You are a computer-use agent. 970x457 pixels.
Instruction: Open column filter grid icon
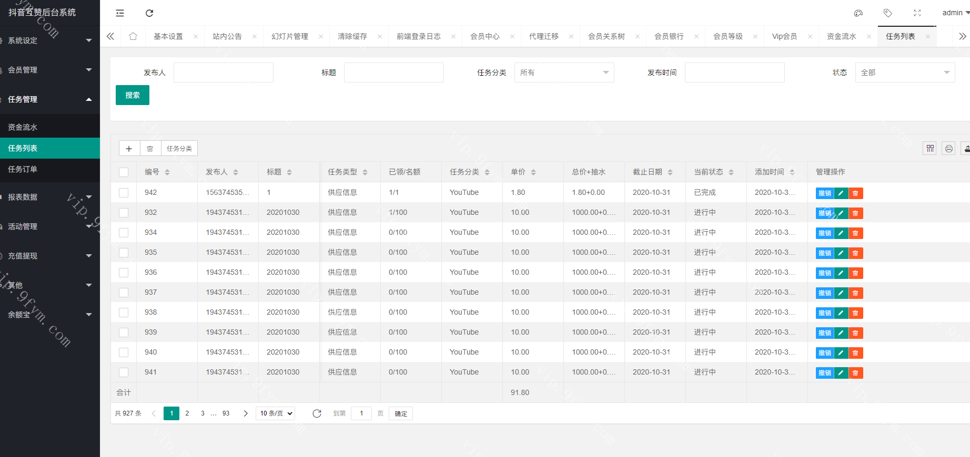pyautogui.click(x=930, y=149)
